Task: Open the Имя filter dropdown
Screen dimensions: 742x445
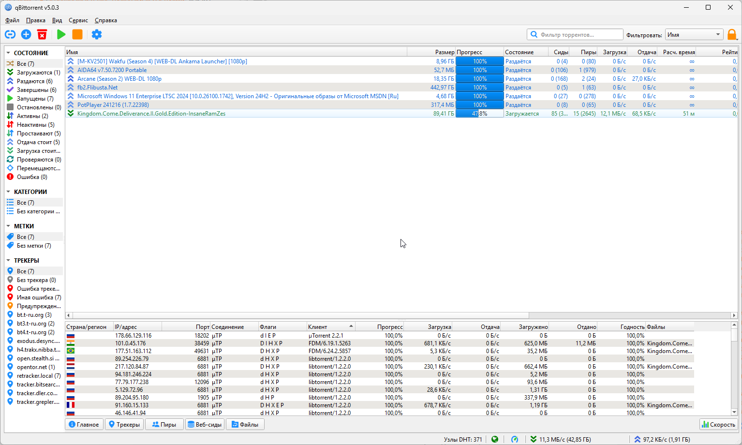Action: point(694,35)
